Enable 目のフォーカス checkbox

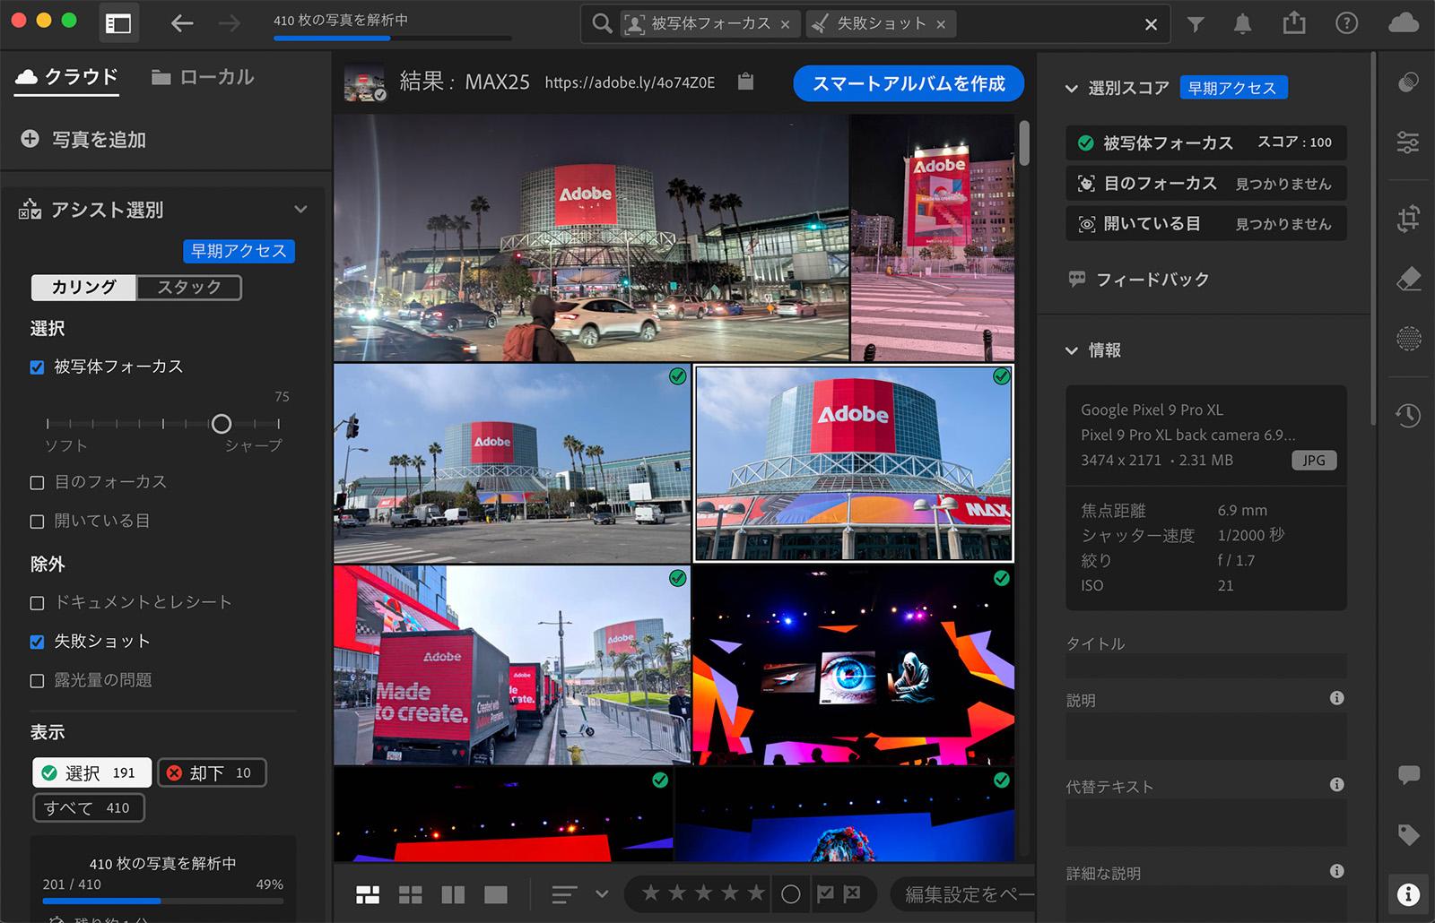pyautogui.click(x=37, y=482)
